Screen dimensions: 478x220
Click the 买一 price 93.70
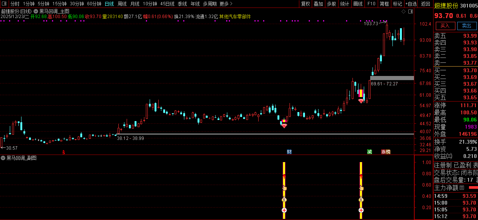click(470, 70)
